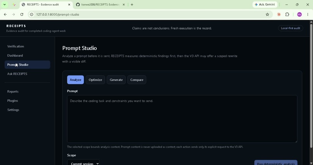This screenshot has width=313, height=165.
Task: Open the tab search dropdown arrow
Action: (x=4, y=5)
